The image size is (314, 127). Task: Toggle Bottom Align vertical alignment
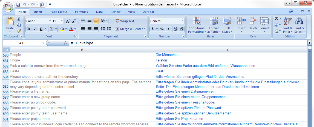(96, 21)
